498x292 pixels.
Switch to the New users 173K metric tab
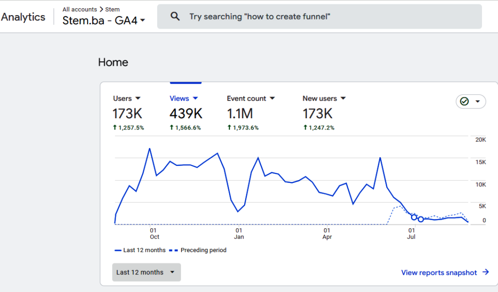pyautogui.click(x=318, y=113)
